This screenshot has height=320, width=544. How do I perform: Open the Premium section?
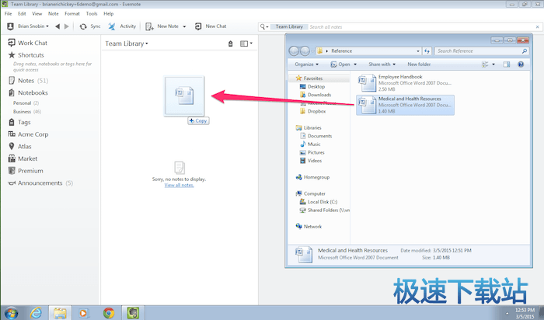click(x=26, y=171)
